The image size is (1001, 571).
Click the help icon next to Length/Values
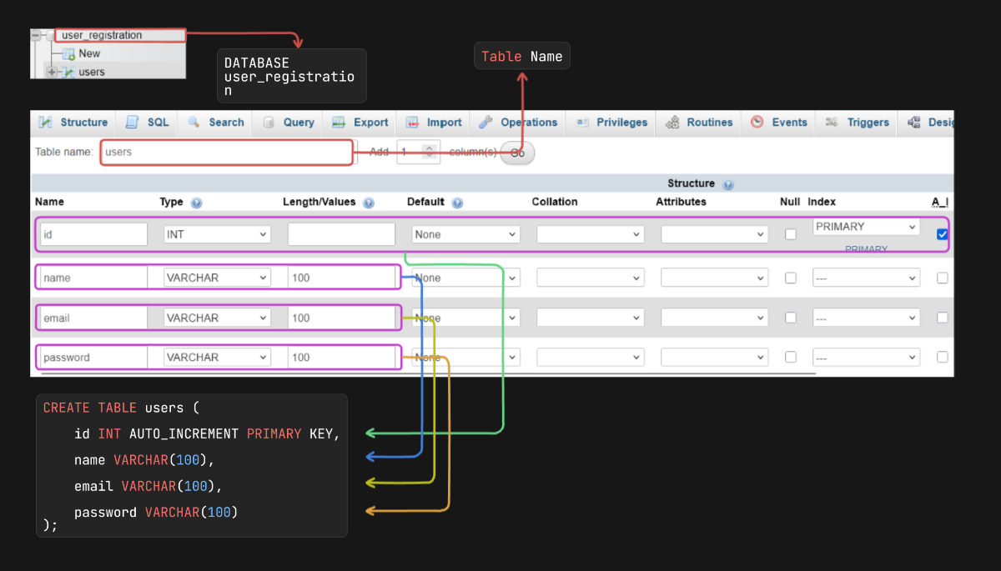pos(369,203)
